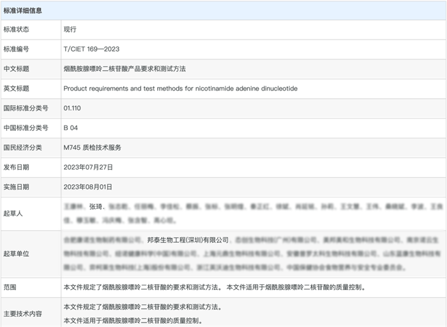
Task: Click line 本文件适用于烟酰胺腺嘌呤二核苷酸的质量控制 under 主要技术内容
Action: click(x=133, y=321)
